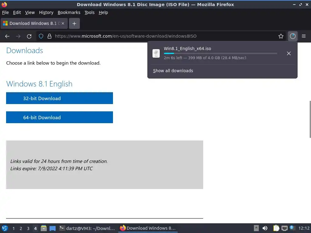Image resolution: width=311 pixels, height=233 pixels.
Task: Click the ISO file icon in downloads panel
Action: click(x=156, y=53)
